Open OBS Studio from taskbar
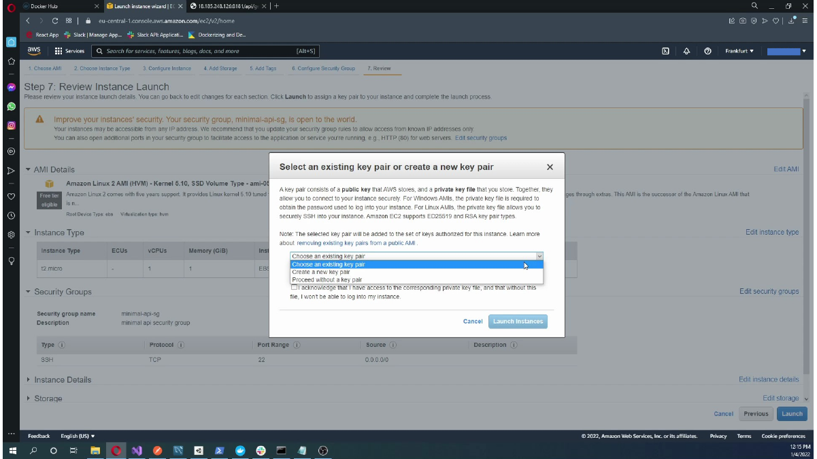 [323, 450]
